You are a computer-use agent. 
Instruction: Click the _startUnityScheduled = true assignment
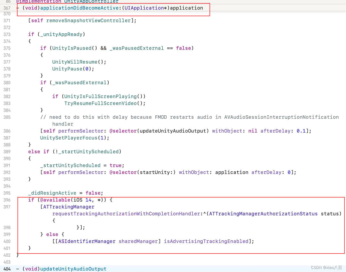(x=82, y=165)
